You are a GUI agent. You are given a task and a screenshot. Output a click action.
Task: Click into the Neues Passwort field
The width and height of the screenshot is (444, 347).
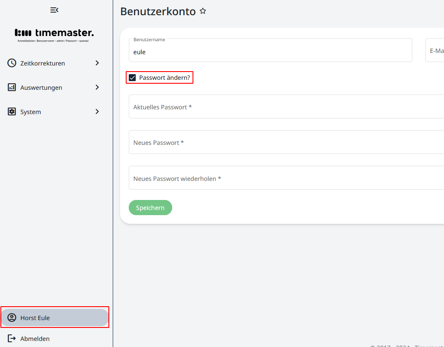[286, 142]
